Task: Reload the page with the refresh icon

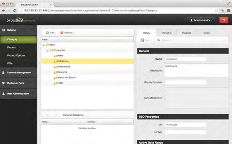Action: [14, 11]
